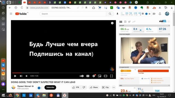Open Chrome from the Windows taskbar
The height and width of the screenshot is (98, 175).
(x=17, y=95)
